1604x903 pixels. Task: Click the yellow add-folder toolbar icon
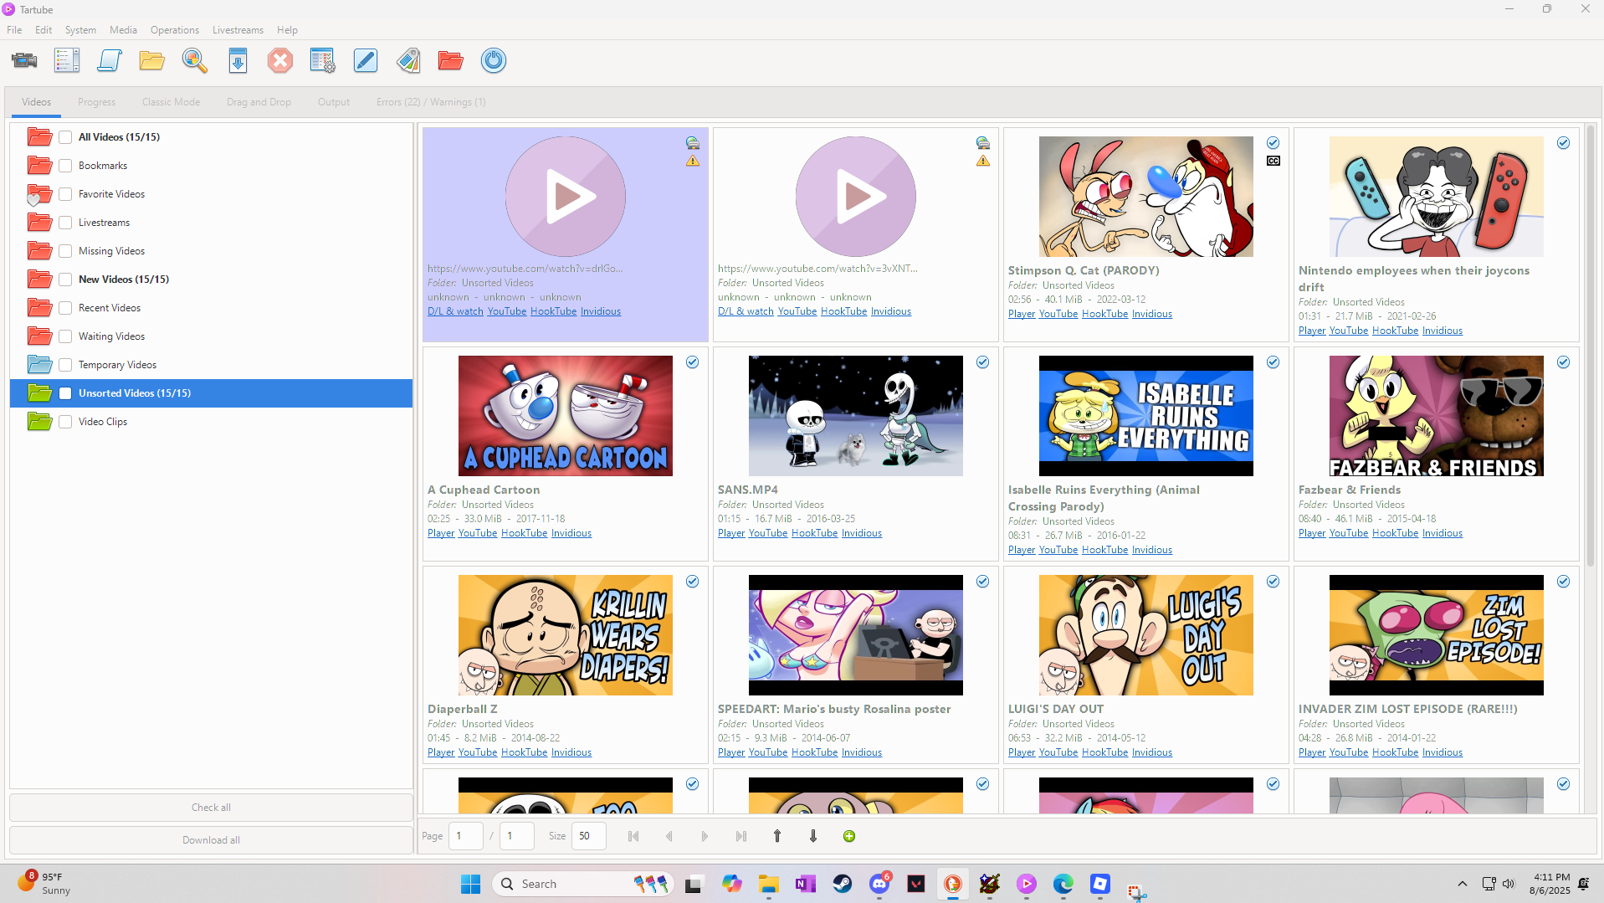152,60
